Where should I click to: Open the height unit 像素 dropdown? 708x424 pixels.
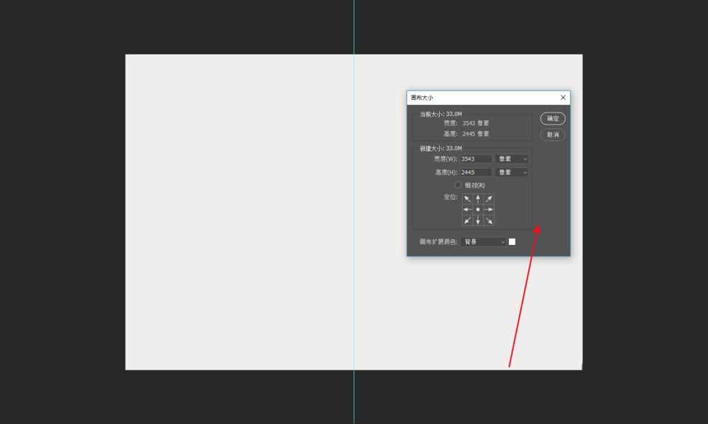(512, 173)
